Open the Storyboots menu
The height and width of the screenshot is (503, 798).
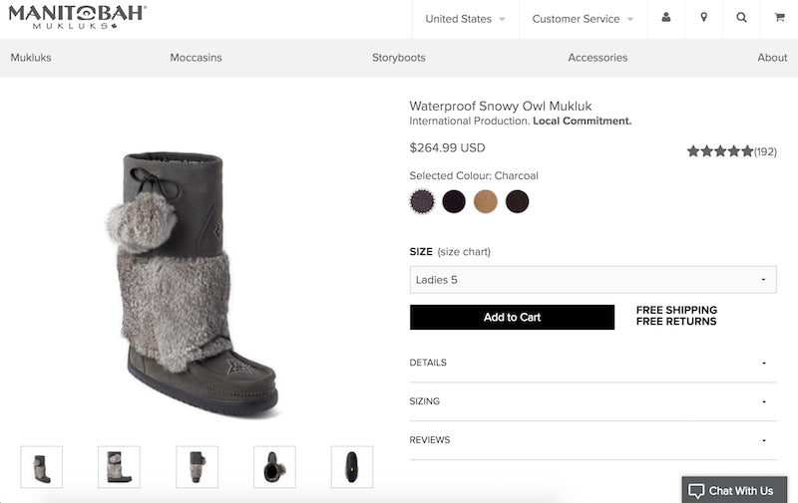(399, 58)
